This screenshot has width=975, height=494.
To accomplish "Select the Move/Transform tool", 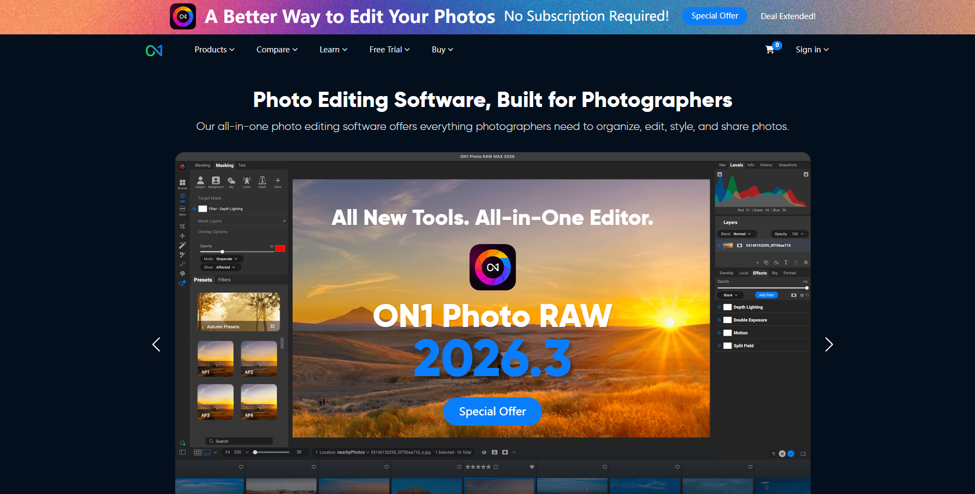I will click(x=182, y=236).
